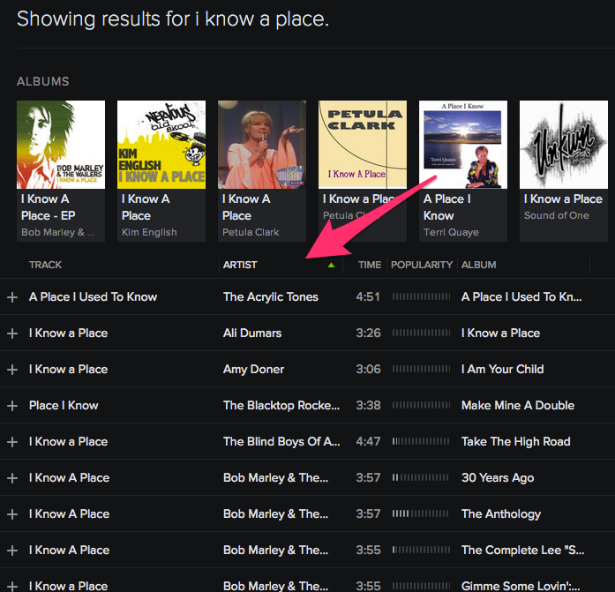Viewport: 615px width, 592px height.
Task: Open The Complete Lee "S... album
Action: [523, 551]
